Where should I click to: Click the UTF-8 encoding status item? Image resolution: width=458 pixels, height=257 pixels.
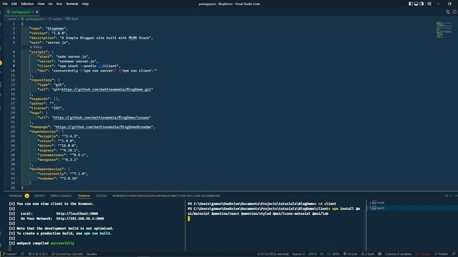[312, 254]
